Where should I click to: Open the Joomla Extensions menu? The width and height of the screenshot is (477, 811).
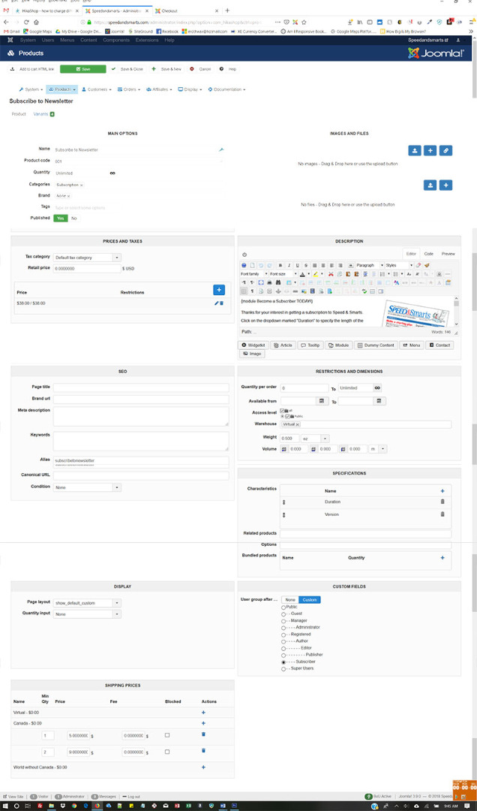(147, 40)
